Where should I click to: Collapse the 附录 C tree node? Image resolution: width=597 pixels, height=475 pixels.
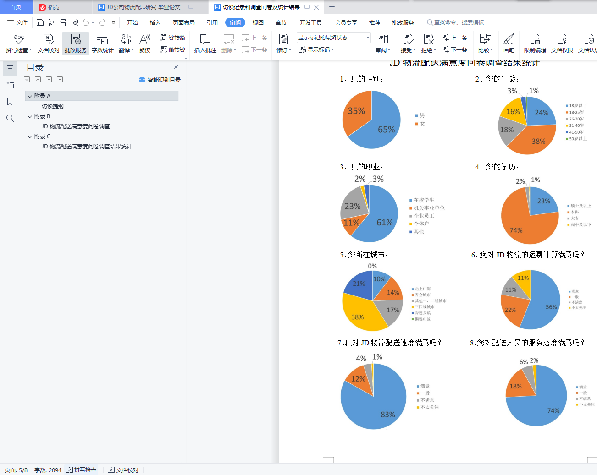(30, 136)
